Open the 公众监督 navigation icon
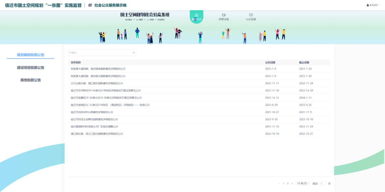385x192 pixels. 251,15
